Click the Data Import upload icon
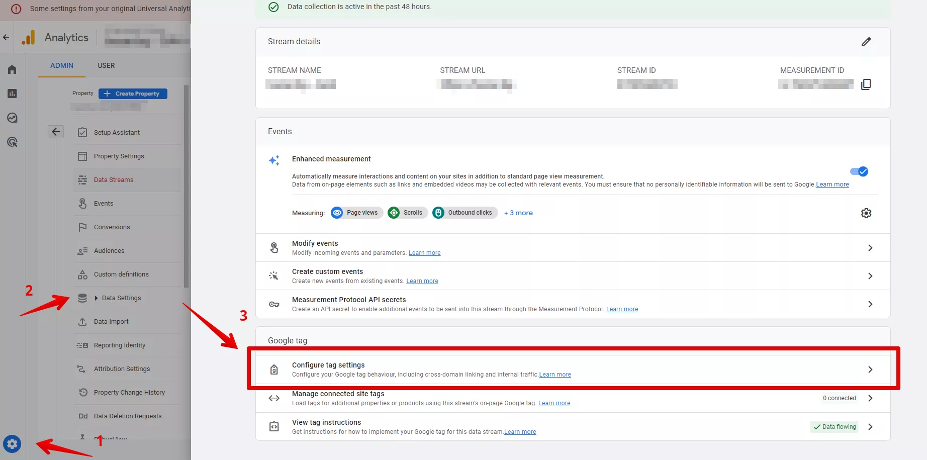Image resolution: width=927 pixels, height=460 pixels. coord(82,321)
